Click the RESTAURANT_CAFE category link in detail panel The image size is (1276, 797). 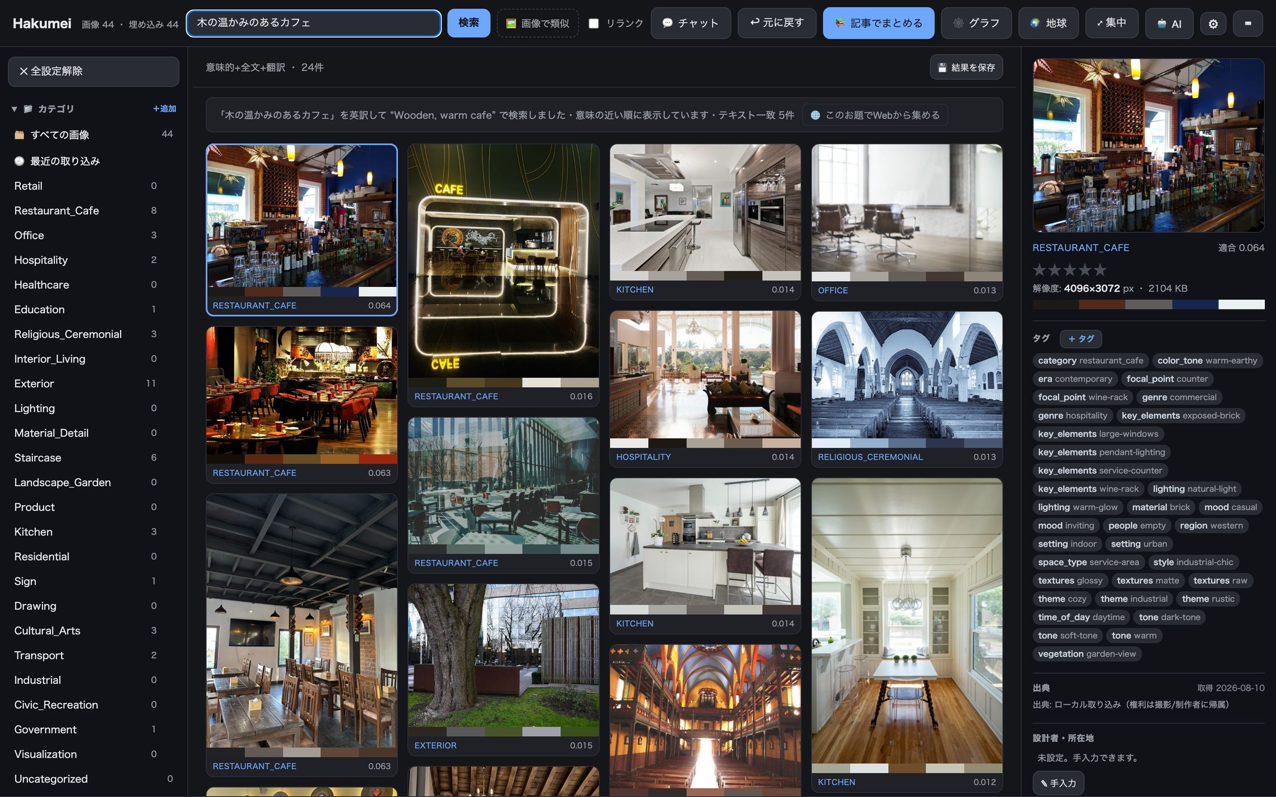tap(1081, 248)
